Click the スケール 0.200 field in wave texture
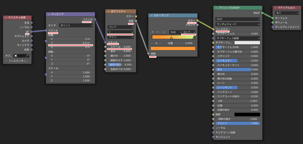The width and height of the screenshot is (303, 144). coord(120,47)
